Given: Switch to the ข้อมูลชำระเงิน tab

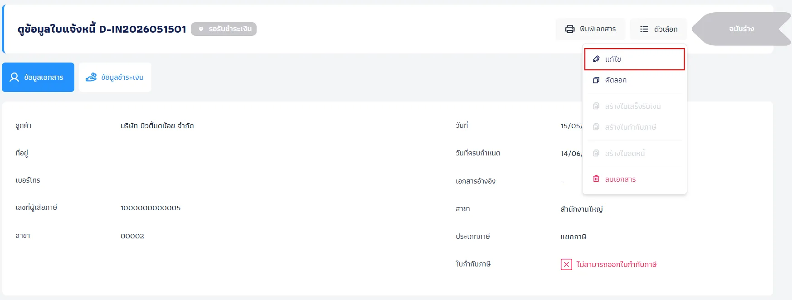Looking at the screenshot, I should tap(115, 77).
